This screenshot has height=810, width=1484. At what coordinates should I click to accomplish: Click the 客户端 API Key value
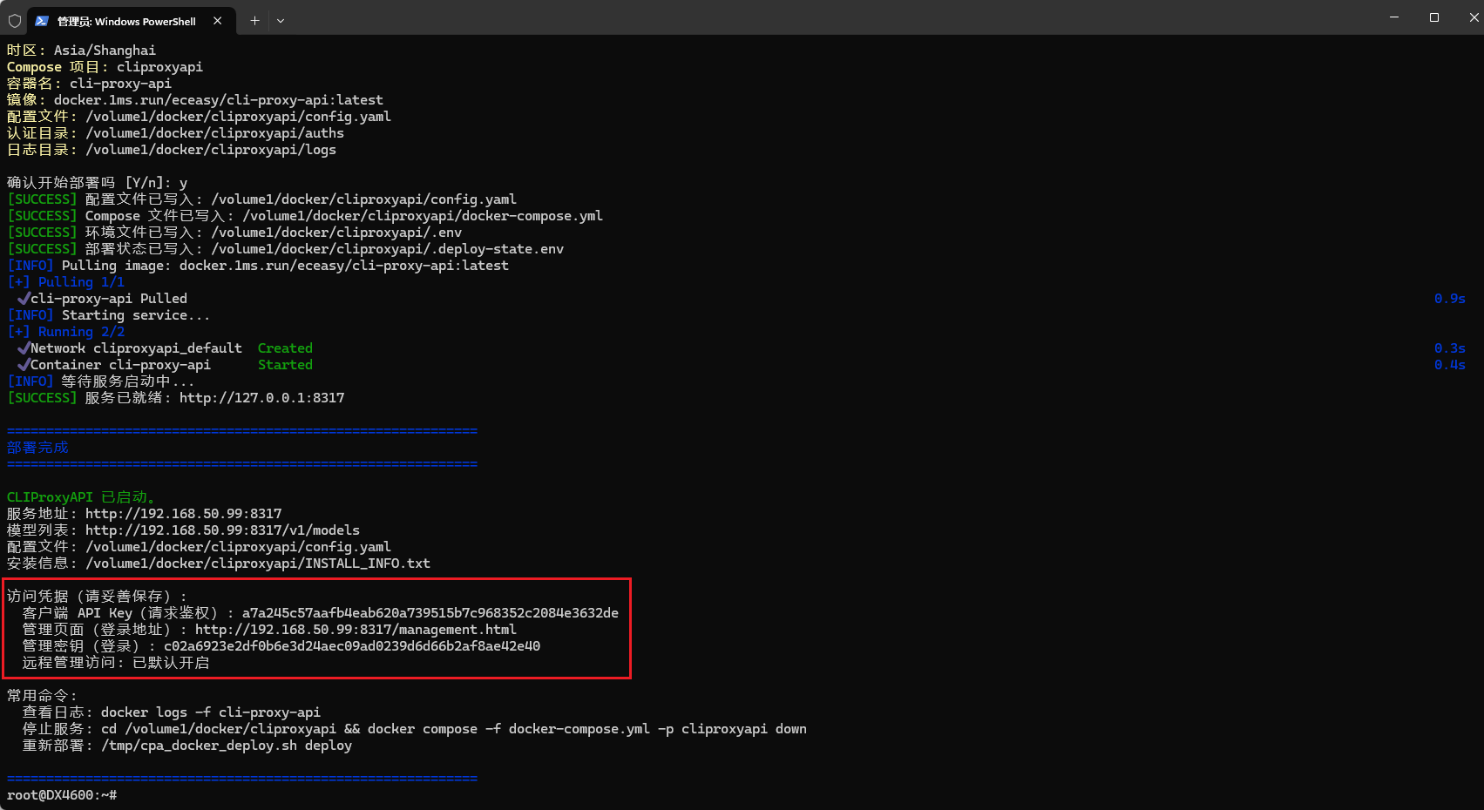point(430,613)
